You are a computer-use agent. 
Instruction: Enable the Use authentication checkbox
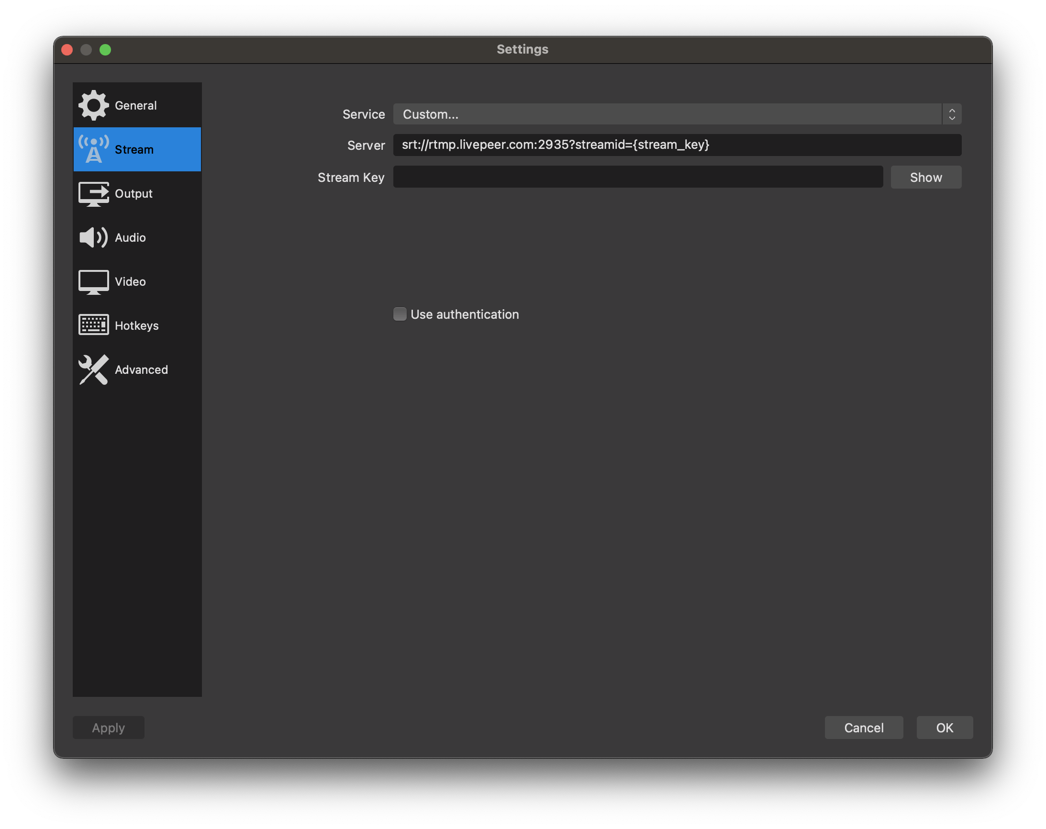(x=400, y=314)
